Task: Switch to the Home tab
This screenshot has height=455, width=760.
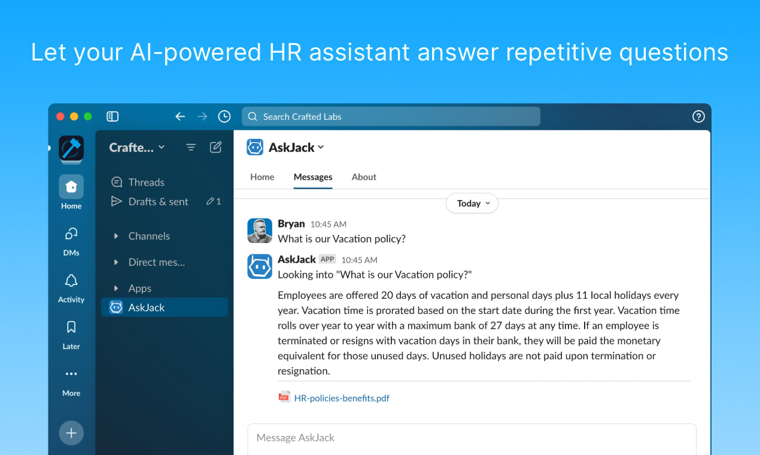Action: [x=262, y=177]
